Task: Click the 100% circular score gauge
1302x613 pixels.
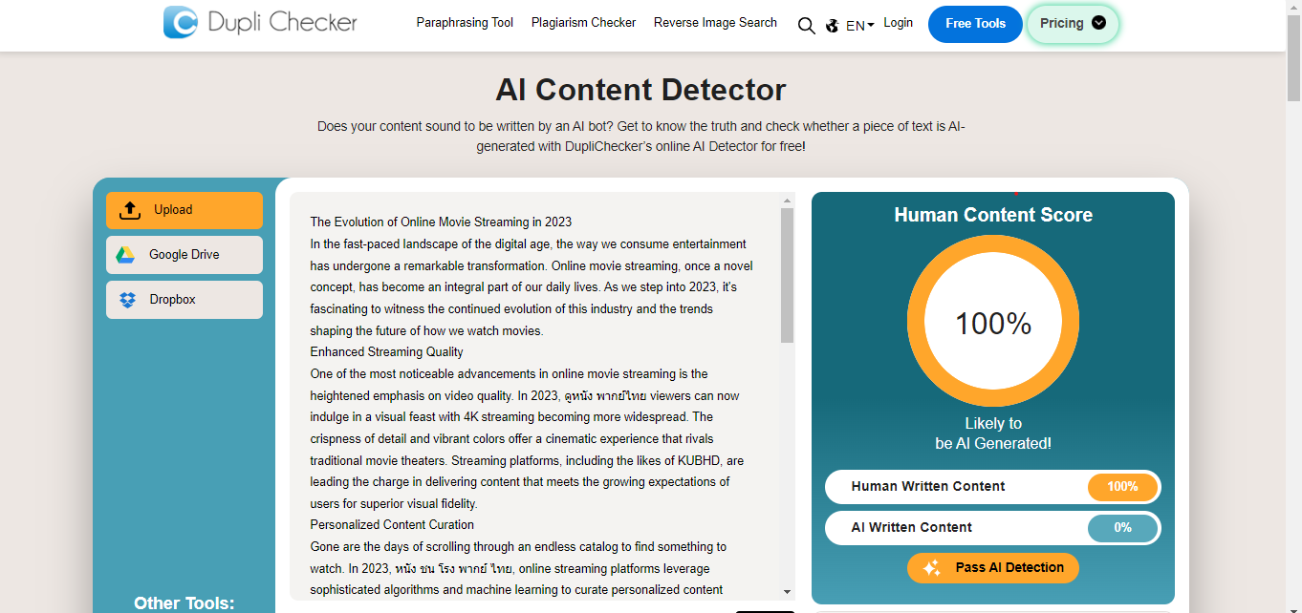Action: coord(993,323)
